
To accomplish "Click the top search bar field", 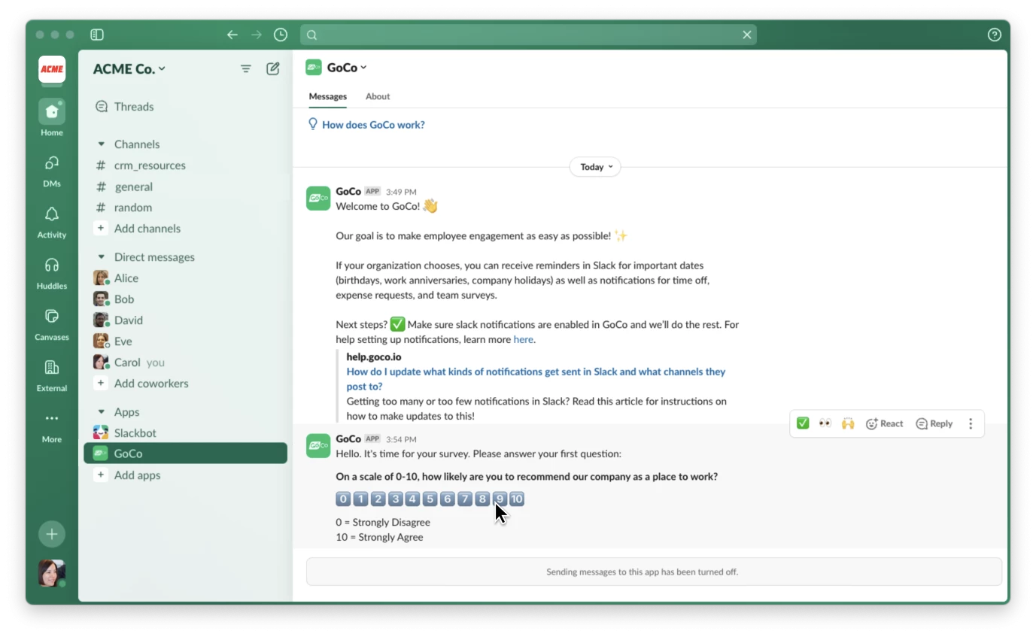I will [528, 35].
